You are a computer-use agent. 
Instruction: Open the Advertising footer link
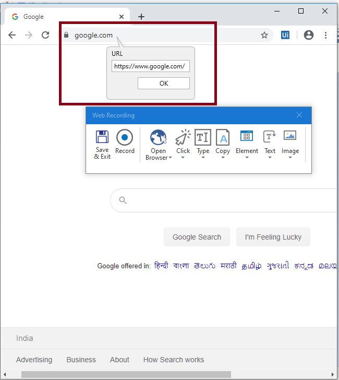pyautogui.click(x=34, y=360)
